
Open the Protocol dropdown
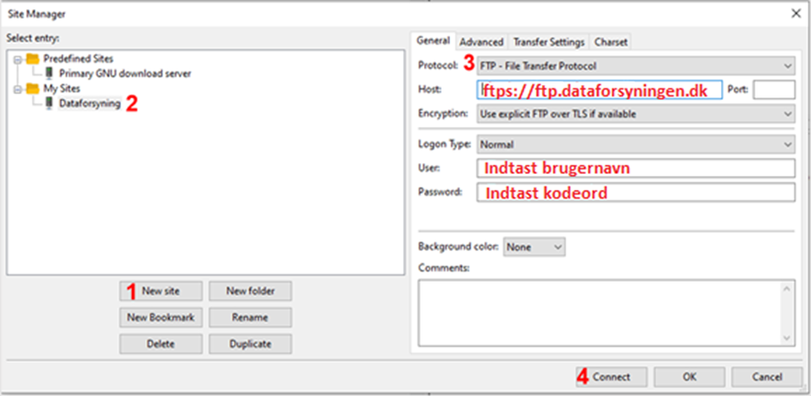coord(636,66)
